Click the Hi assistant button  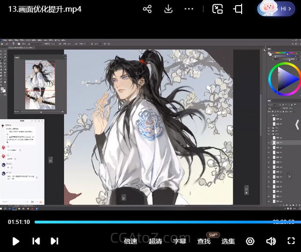pyautogui.click(x=276, y=9)
